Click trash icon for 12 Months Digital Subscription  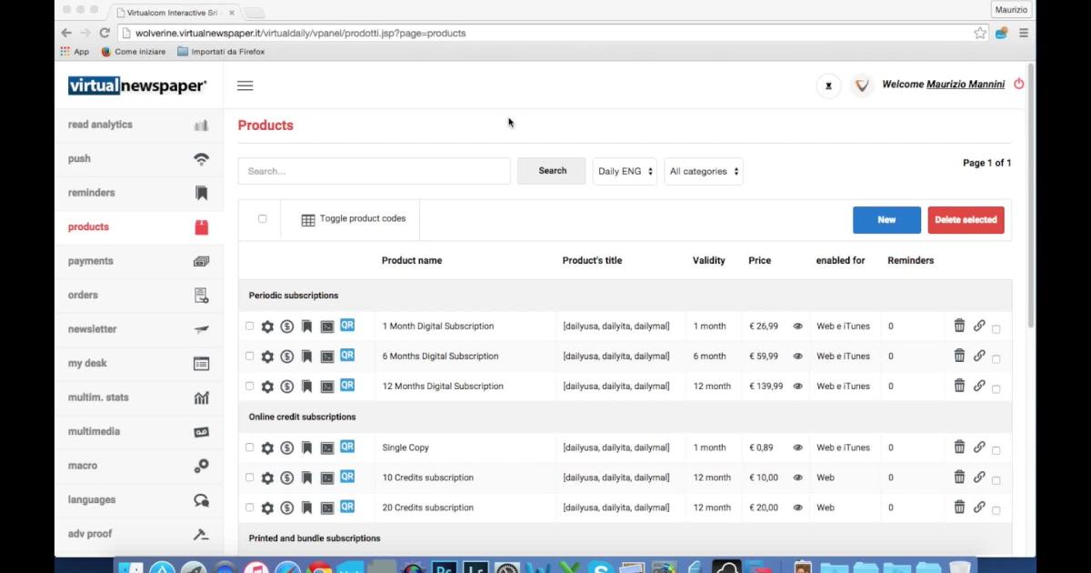coord(959,386)
